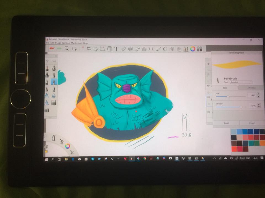Show hidden icons in system tray
This screenshot has height=198, width=265.
214,158
